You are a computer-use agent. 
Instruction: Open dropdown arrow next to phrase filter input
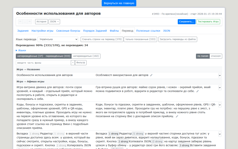click(73, 63)
